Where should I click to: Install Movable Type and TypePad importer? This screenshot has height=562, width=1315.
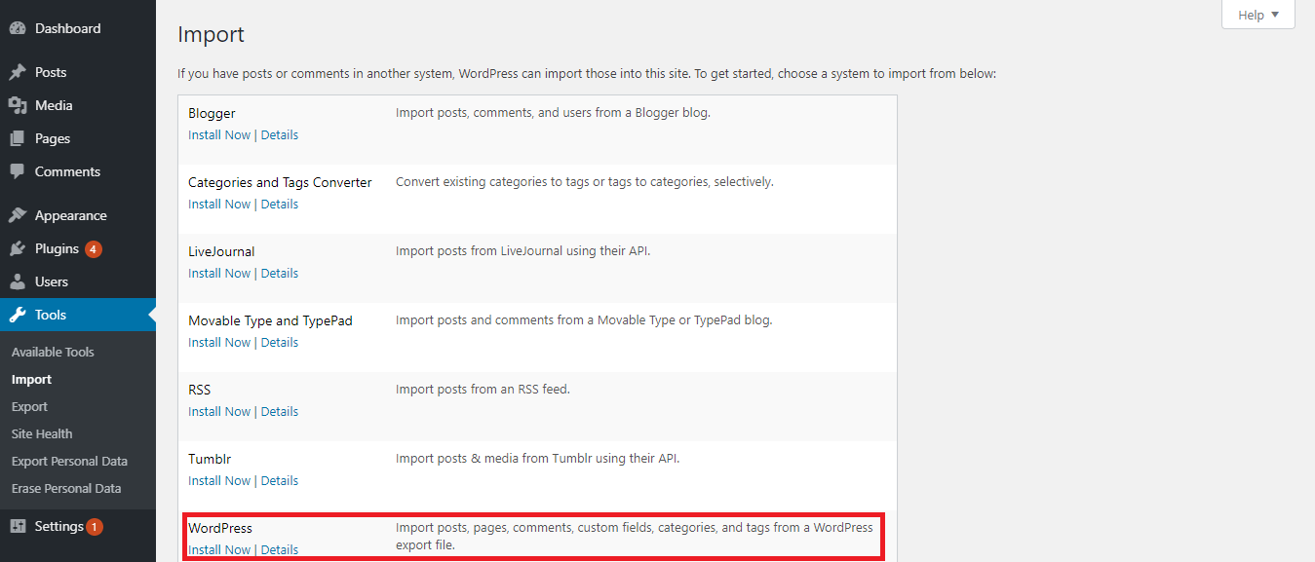tap(219, 342)
